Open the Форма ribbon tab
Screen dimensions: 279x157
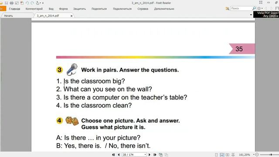click(x=63, y=9)
